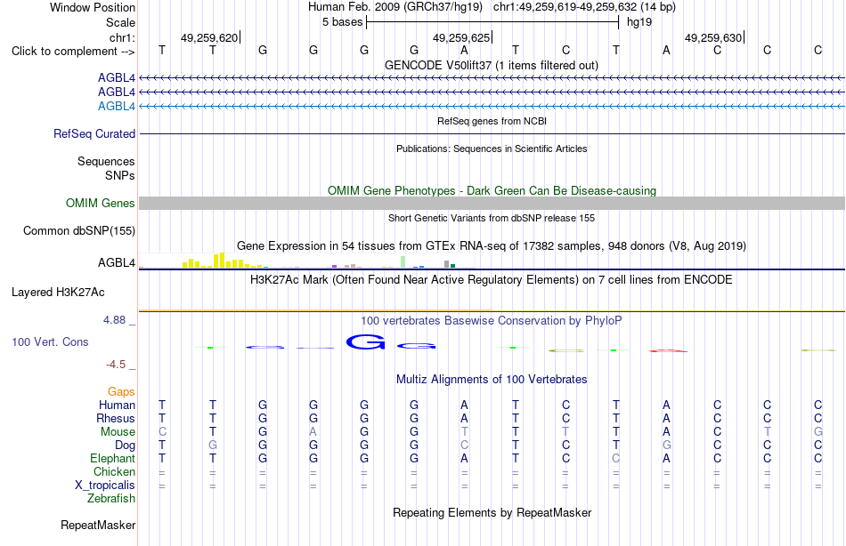Select the Zebrafish alignment row label
The width and height of the screenshot is (846, 546).
tap(111, 499)
